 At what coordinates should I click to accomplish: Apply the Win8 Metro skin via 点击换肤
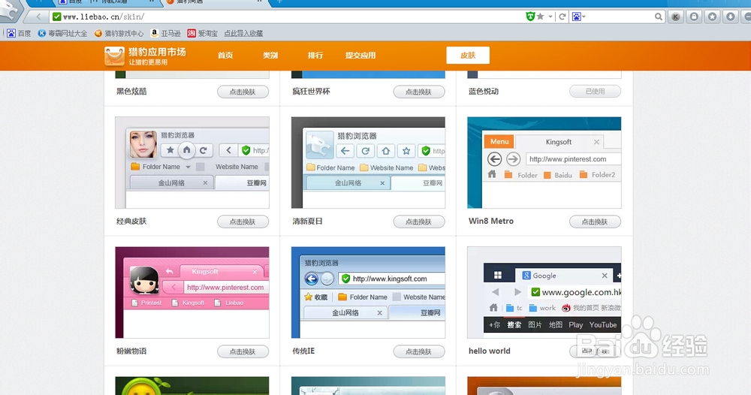point(595,222)
